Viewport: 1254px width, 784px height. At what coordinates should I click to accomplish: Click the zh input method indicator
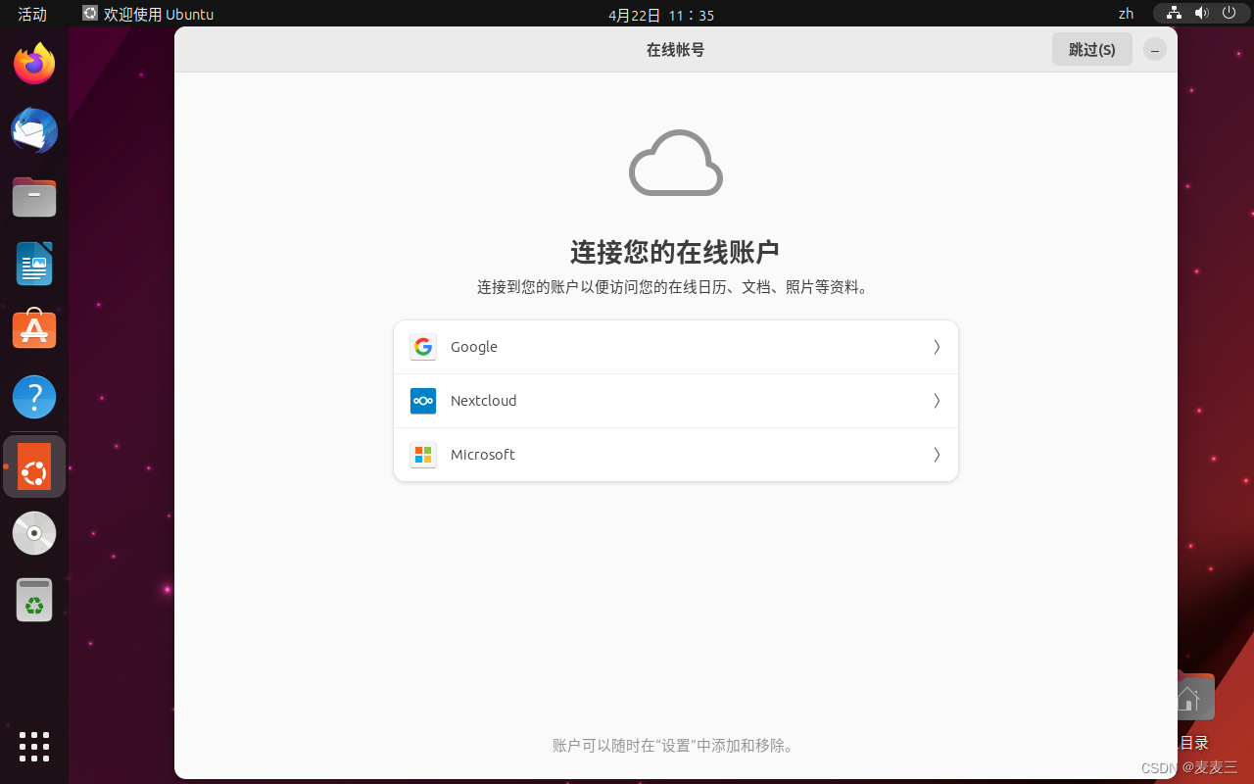point(1125,14)
